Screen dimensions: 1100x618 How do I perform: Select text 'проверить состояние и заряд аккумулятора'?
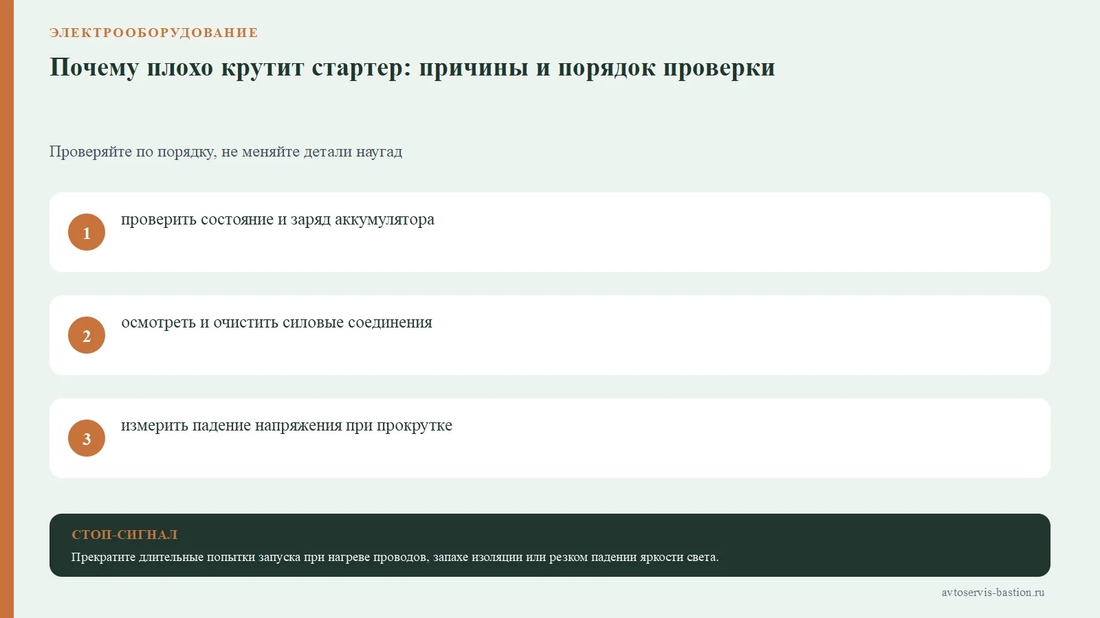pos(278,220)
